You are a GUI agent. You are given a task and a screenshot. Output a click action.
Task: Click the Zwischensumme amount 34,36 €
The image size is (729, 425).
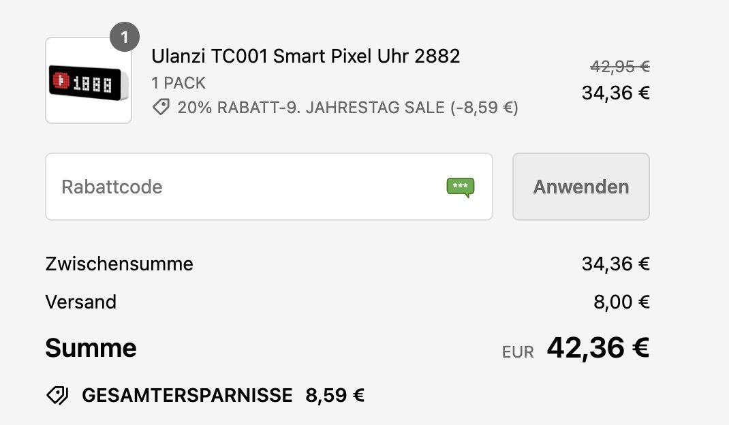click(615, 264)
